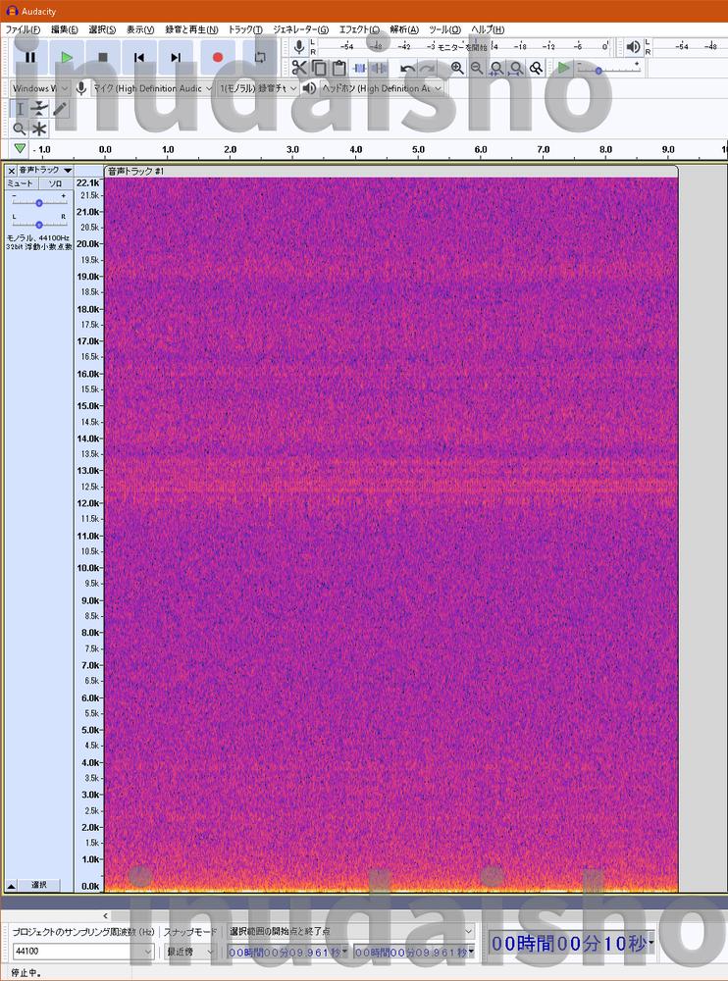Open the ジェネレーター(G) menu
Viewport: 728px width, 981px height.
pyautogui.click(x=300, y=29)
